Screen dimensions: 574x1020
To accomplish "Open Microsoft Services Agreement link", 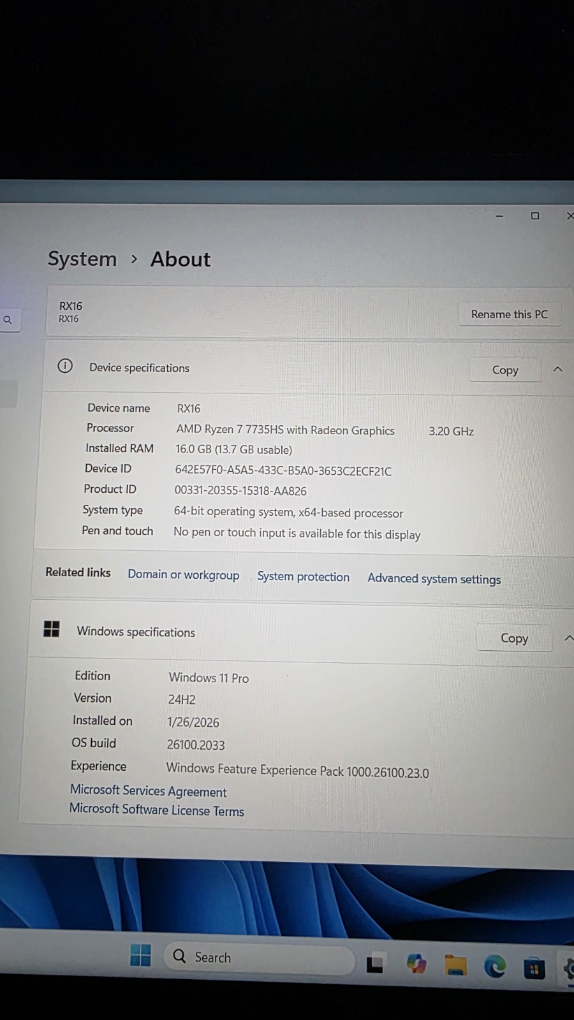I will tap(149, 790).
